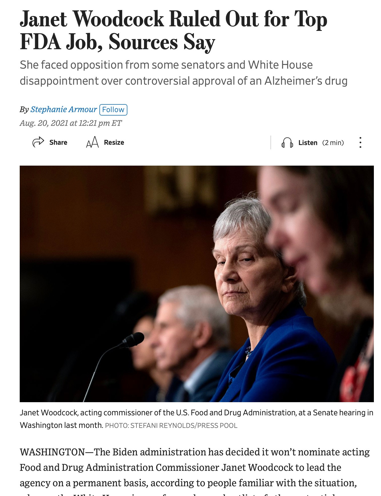Click the article subheadline about Alzheimer's drug
Image resolution: width=381 pixels, height=496 pixels.
pyautogui.click(x=184, y=73)
